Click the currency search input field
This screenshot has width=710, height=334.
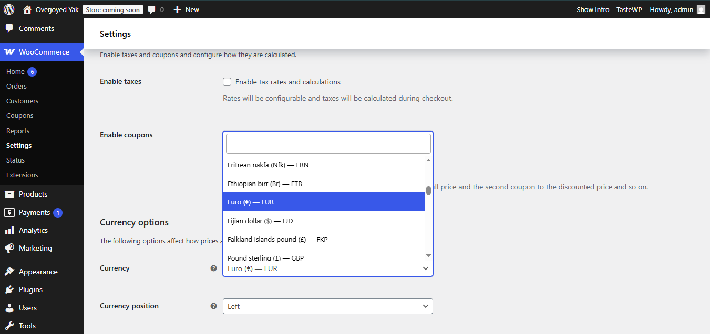pyautogui.click(x=328, y=144)
